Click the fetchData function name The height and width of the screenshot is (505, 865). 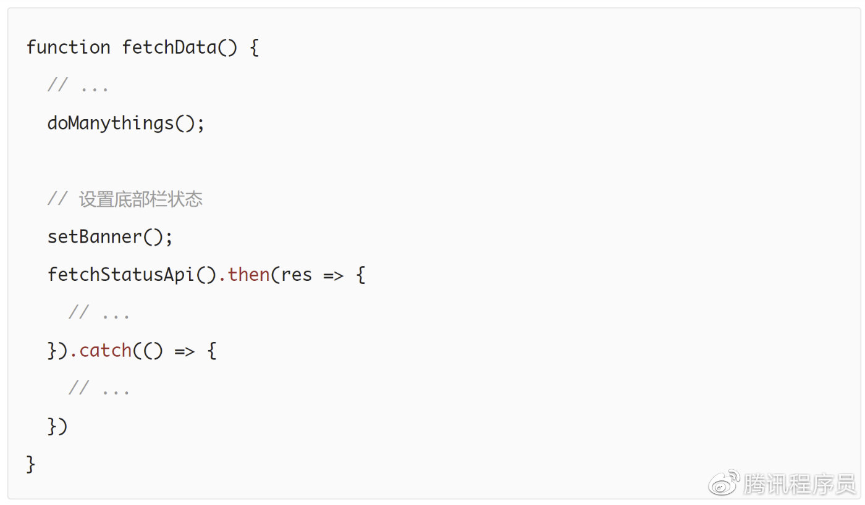169,48
